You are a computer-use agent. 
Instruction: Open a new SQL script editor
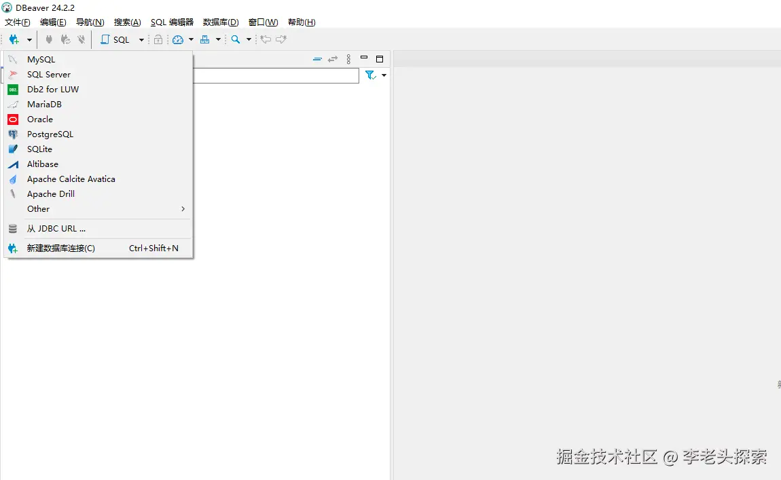(115, 39)
